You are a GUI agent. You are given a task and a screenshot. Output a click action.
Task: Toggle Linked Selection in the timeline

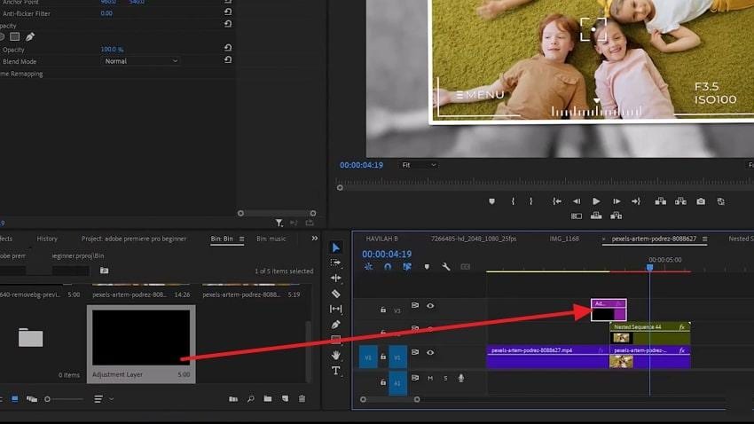[x=407, y=267]
